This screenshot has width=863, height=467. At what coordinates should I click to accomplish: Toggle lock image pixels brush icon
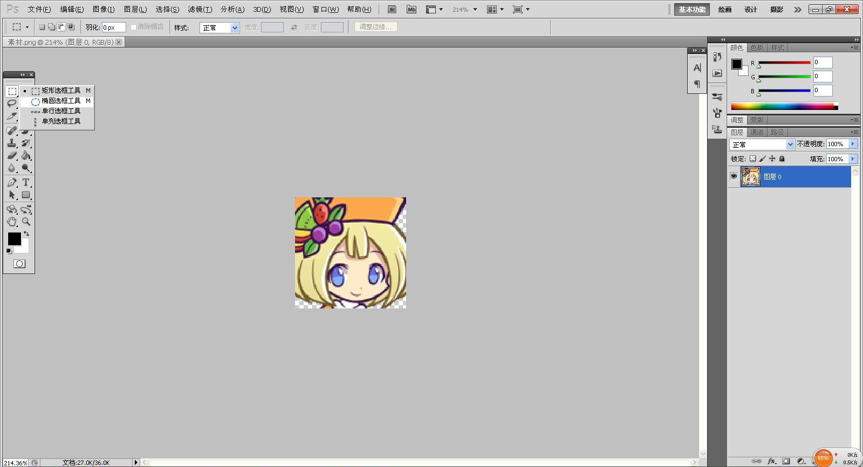[763, 159]
